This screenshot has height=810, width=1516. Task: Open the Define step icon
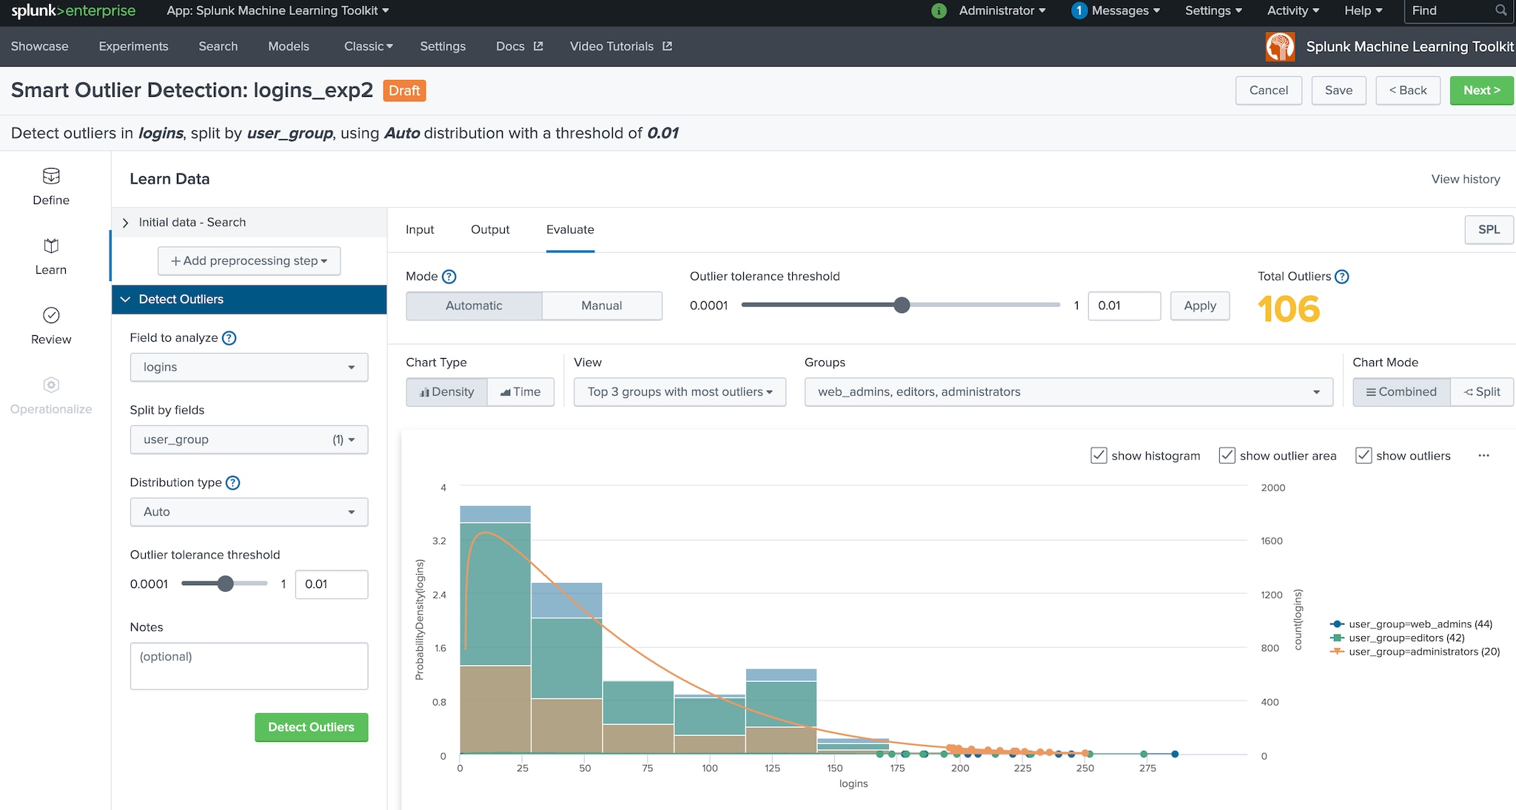point(51,176)
